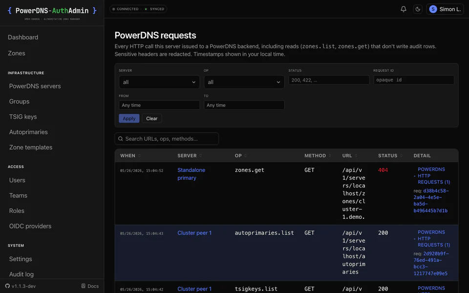Click the autoprimaries URL cell

point(354,252)
